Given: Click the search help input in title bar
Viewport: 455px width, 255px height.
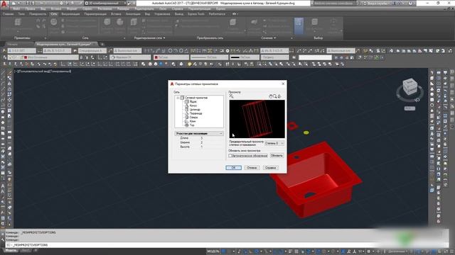Looking at the screenshot, I should tap(333, 3).
